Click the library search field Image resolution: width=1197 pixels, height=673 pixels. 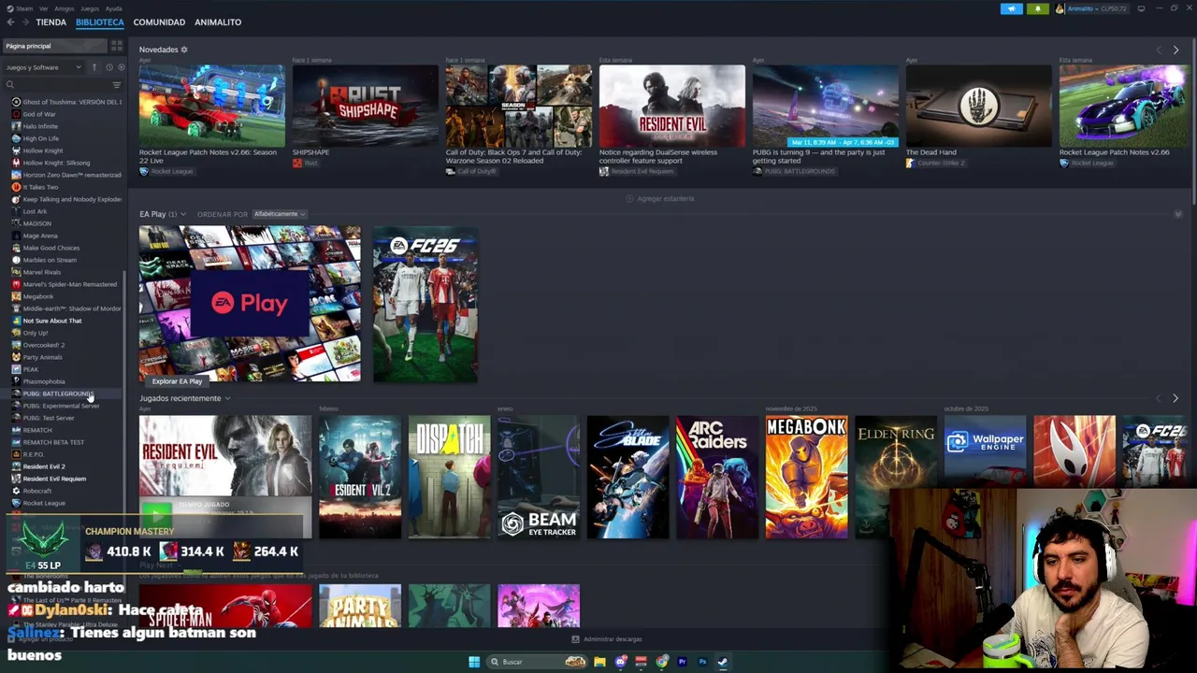(x=58, y=85)
